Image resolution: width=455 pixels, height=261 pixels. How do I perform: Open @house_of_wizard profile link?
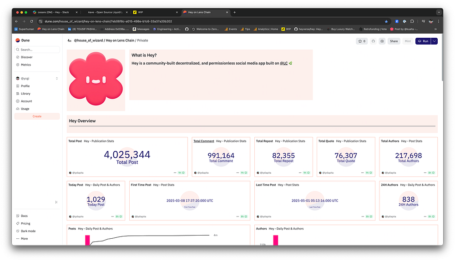click(x=88, y=40)
